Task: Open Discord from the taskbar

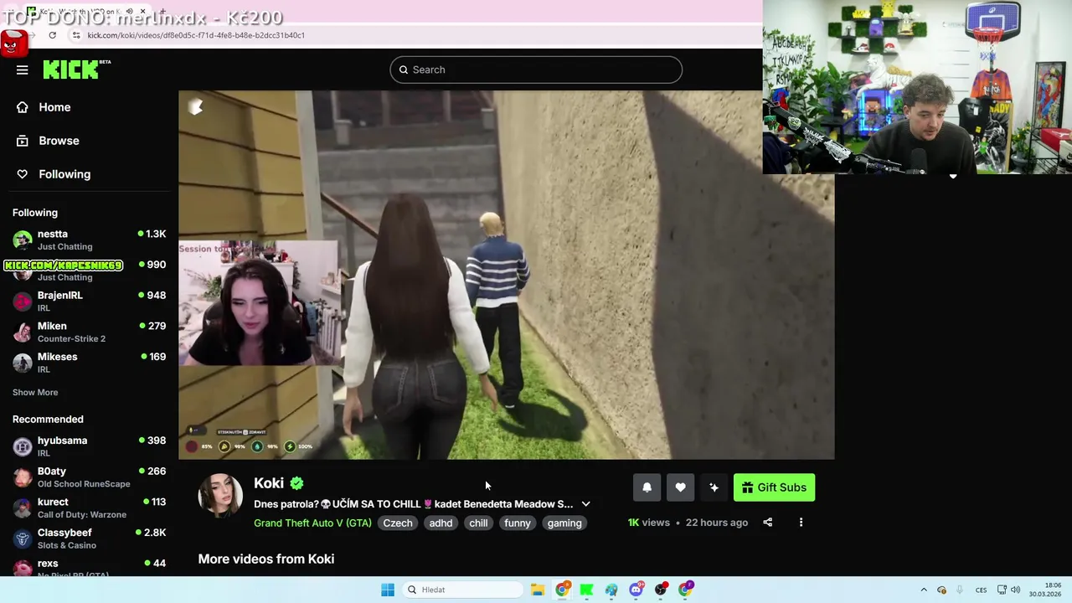Action: point(636,590)
